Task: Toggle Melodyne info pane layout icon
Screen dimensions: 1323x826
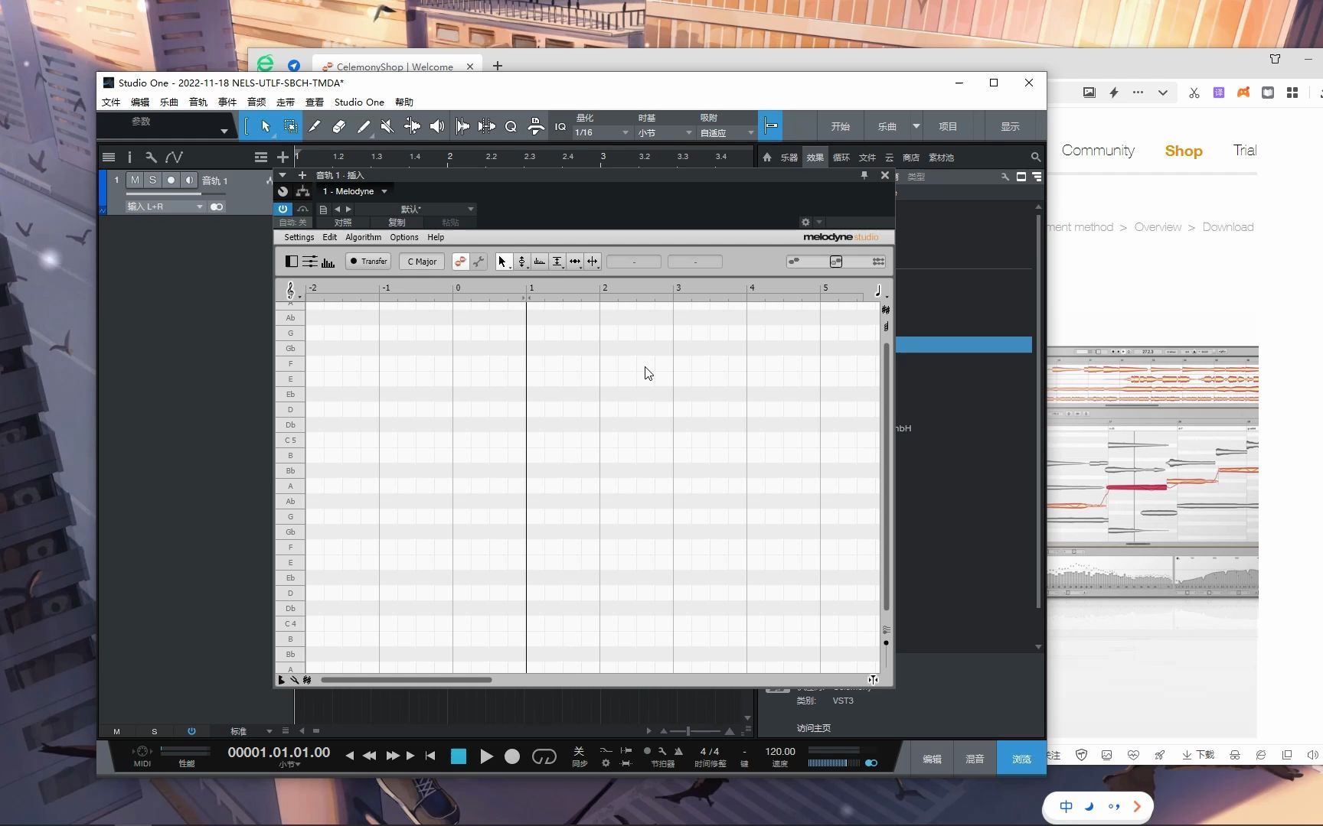Action: (291, 262)
